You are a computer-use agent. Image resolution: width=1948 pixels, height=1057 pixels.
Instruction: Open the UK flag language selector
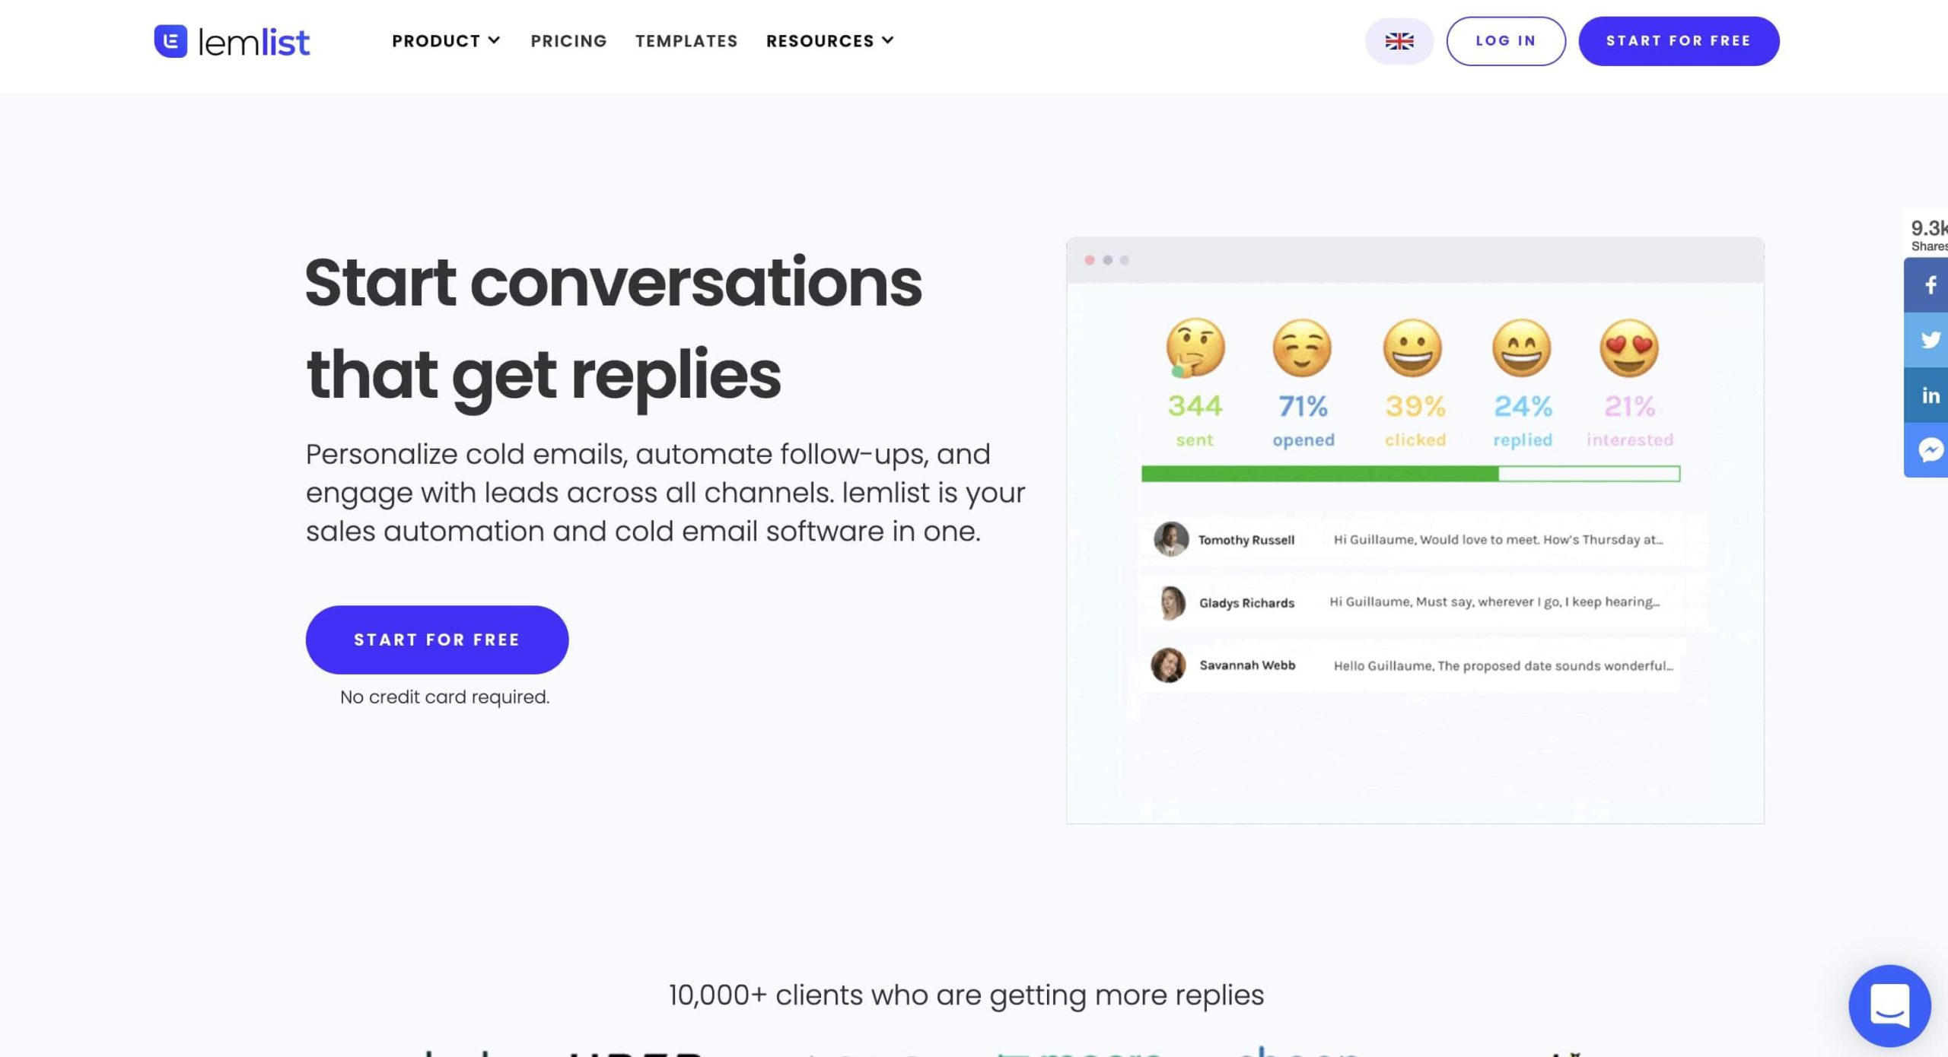(1399, 41)
